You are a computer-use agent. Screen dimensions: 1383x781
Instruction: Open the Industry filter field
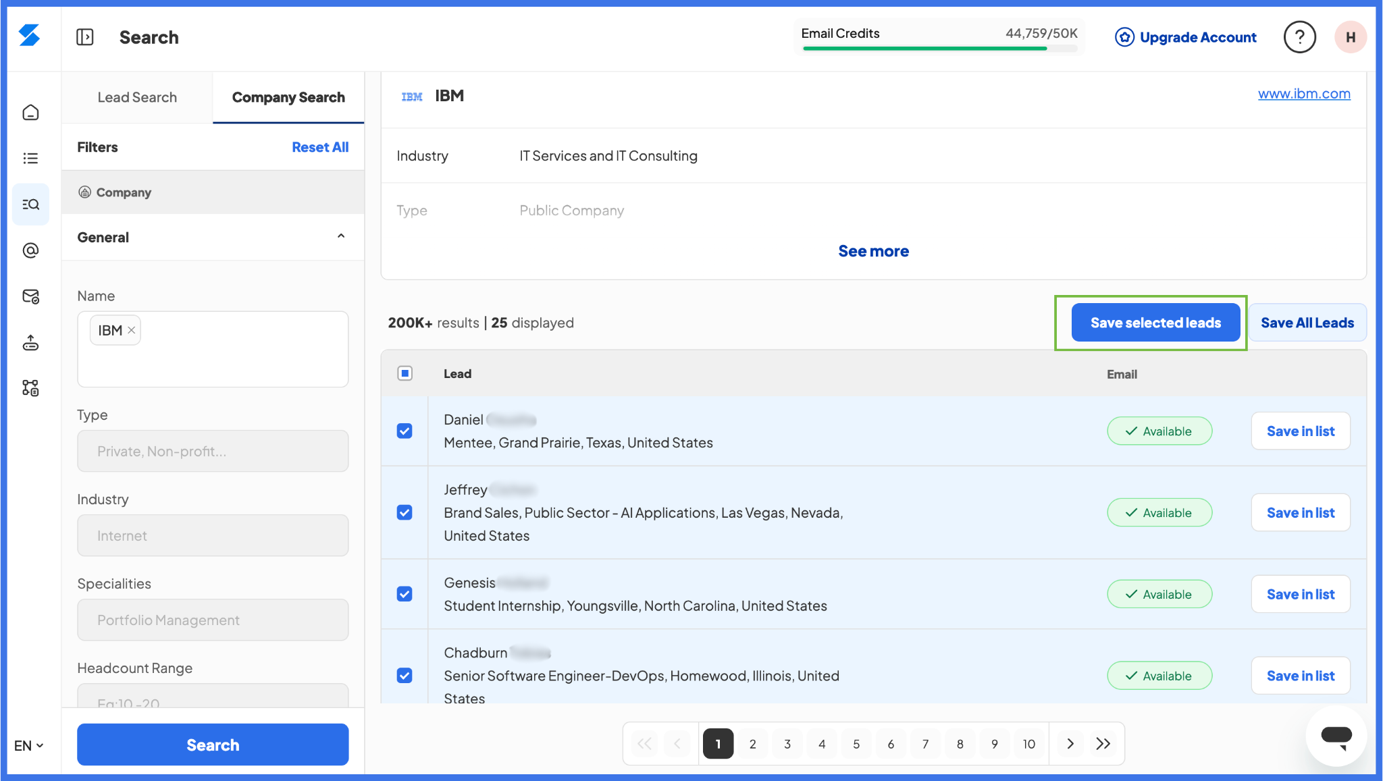pyautogui.click(x=213, y=535)
